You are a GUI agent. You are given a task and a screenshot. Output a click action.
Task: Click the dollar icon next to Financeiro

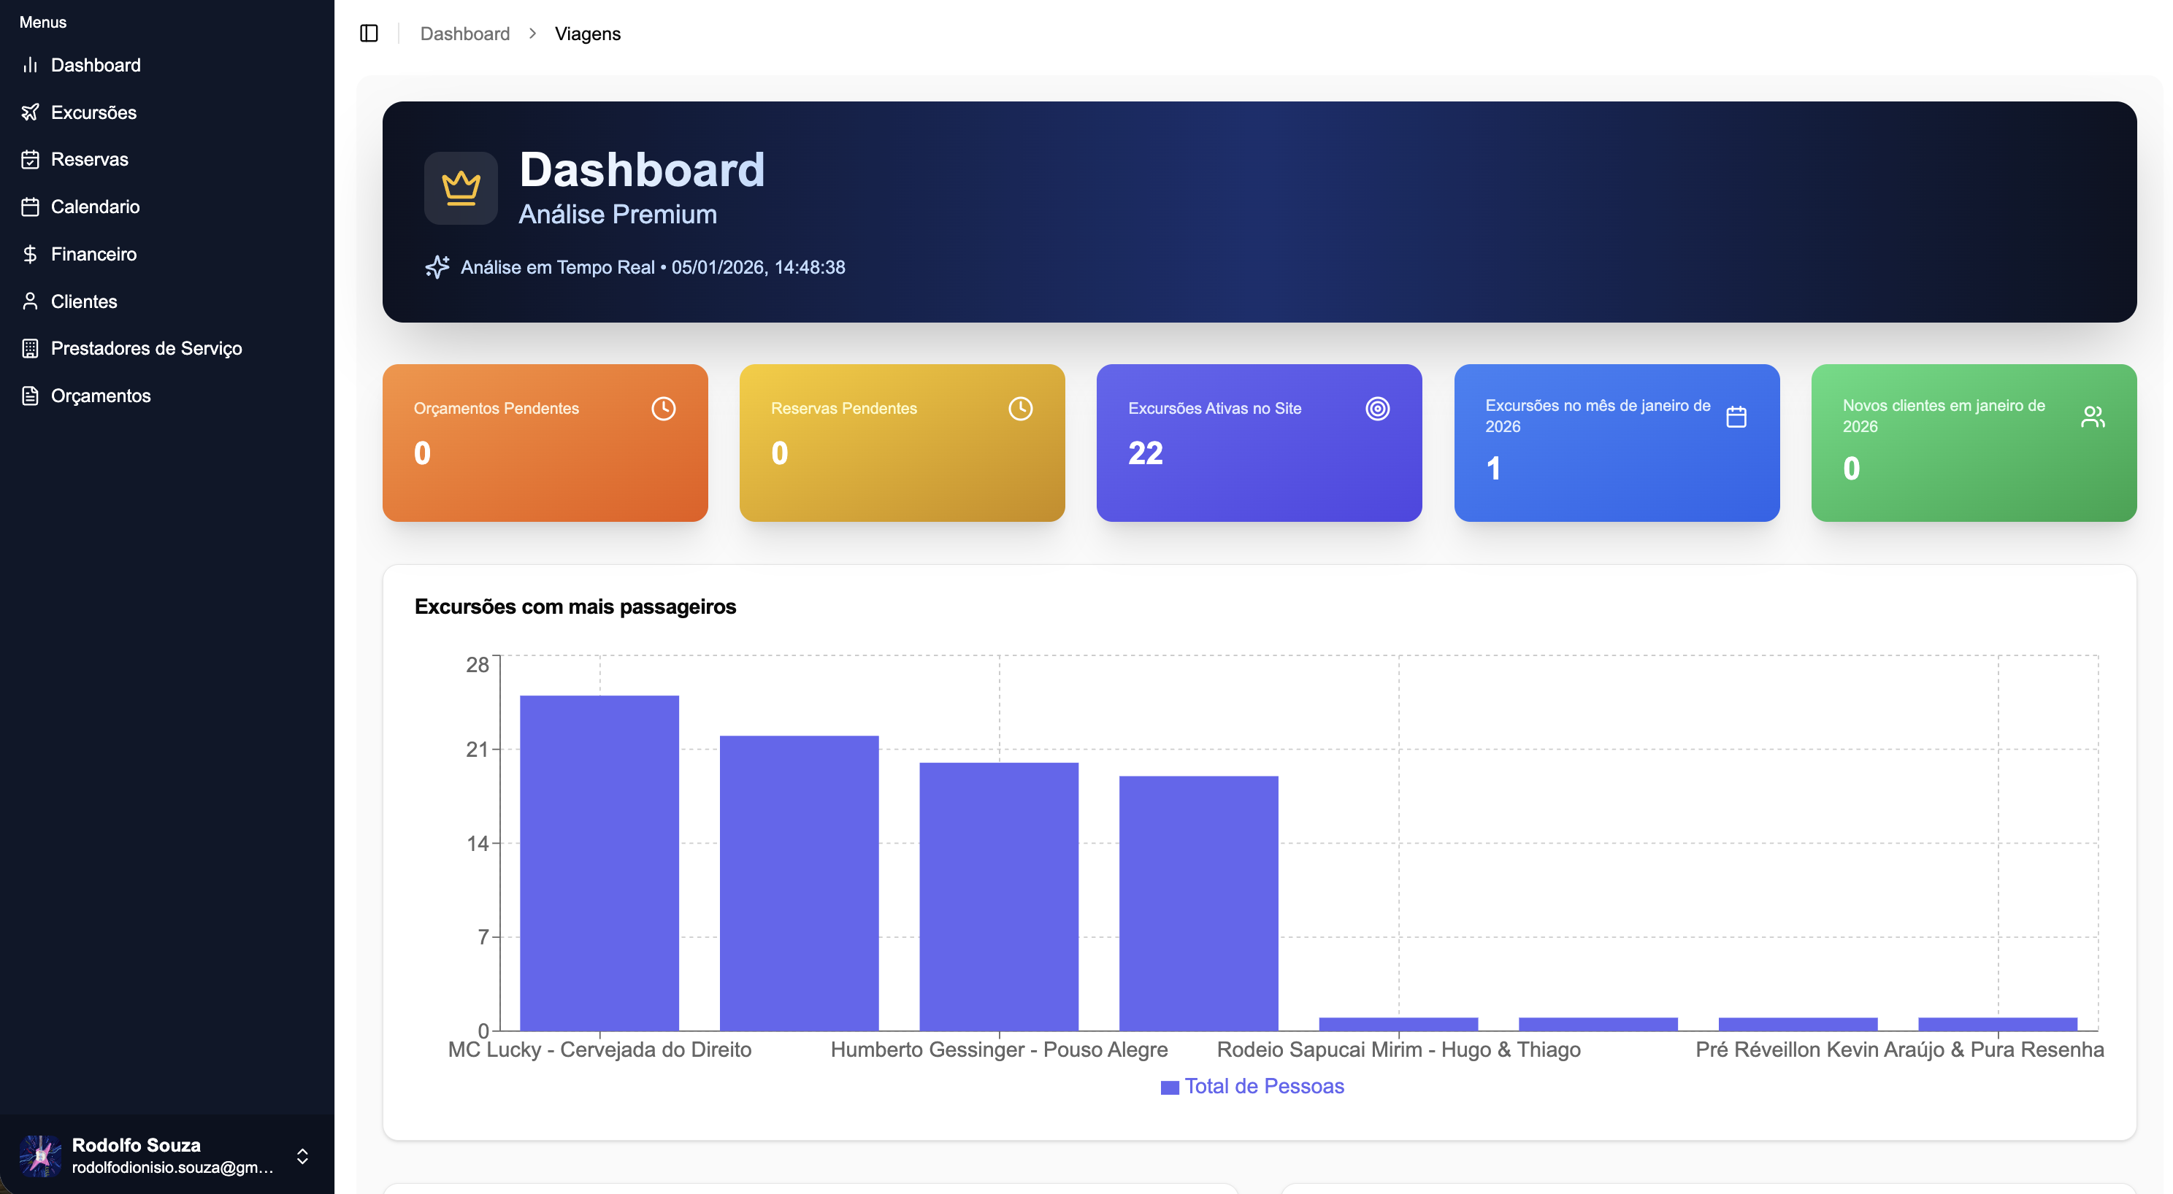[x=31, y=254]
